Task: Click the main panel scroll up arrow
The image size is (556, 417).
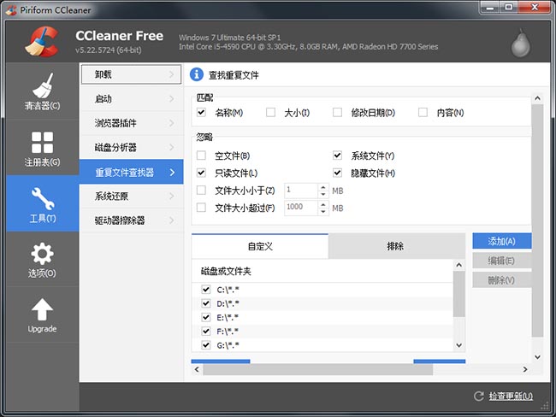Action: [537, 98]
